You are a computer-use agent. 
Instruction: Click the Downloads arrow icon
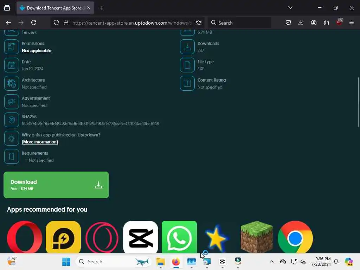click(x=187, y=47)
